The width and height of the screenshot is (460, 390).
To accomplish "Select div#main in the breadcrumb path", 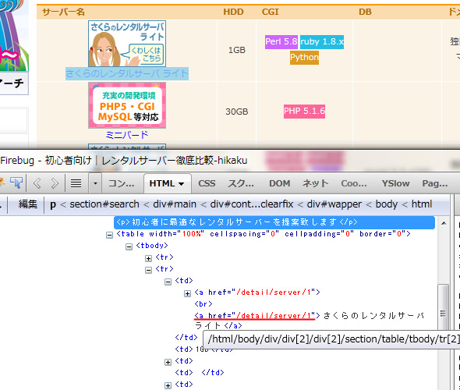I will (x=175, y=204).
